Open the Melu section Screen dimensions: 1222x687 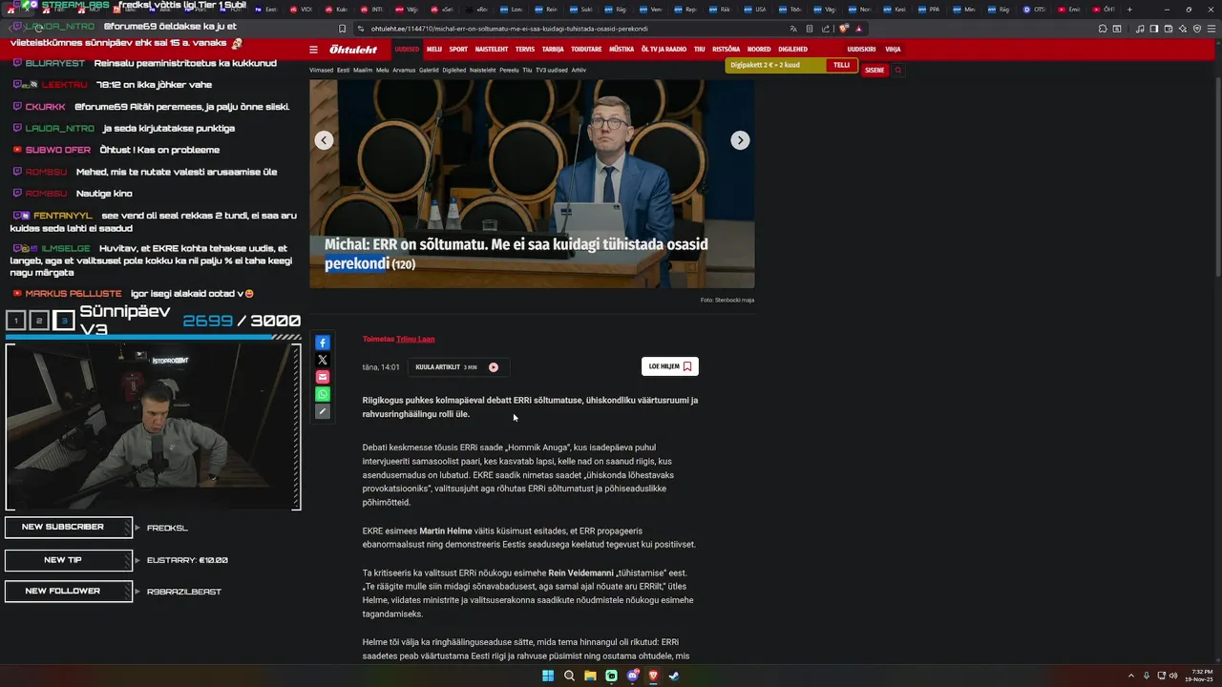[x=434, y=49]
